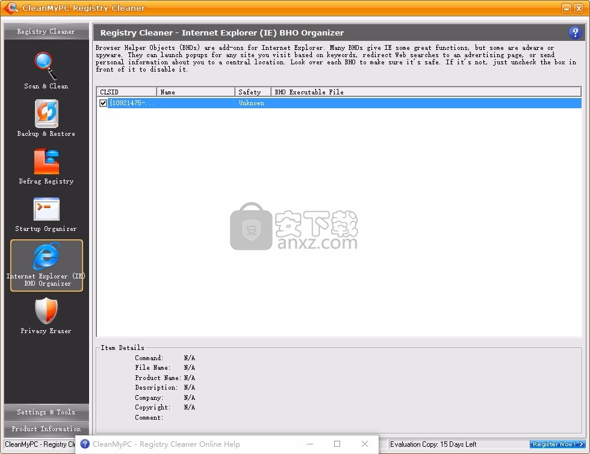This screenshot has width=590, height=454.
Task: Click Evaluation Copy: 15 Days Left status
Action: (433, 444)
